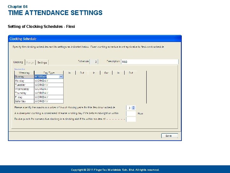Screen dimensions: 230x173
Task: Click the first In column header
Action: [70, 73]
